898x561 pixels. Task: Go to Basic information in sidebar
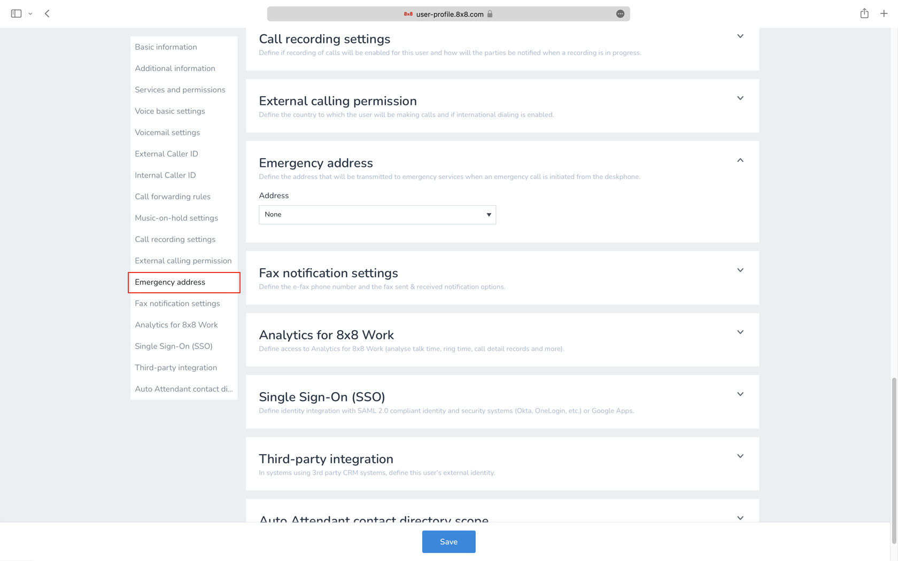166,47
